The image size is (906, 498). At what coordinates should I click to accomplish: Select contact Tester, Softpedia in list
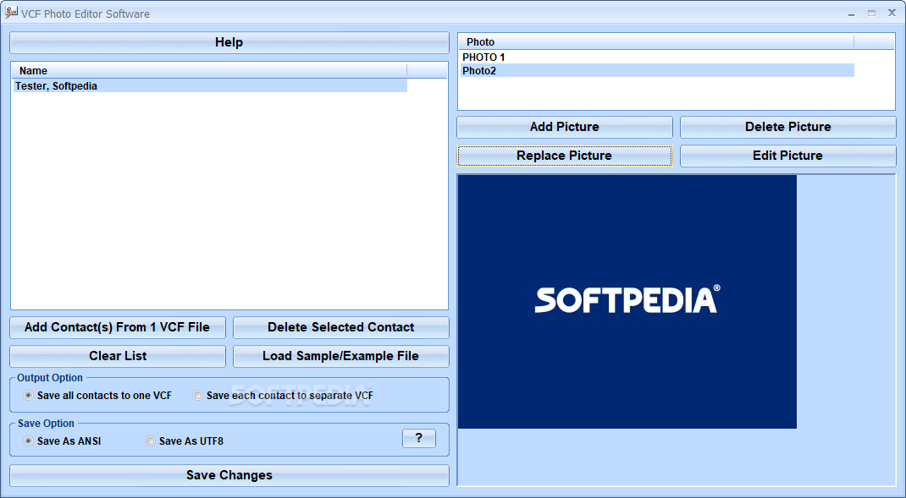coord(210,86)
